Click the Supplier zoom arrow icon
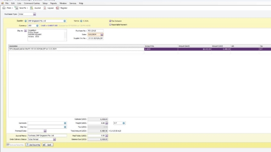Viewport: 271px width, 152px height. coord(25,21)
